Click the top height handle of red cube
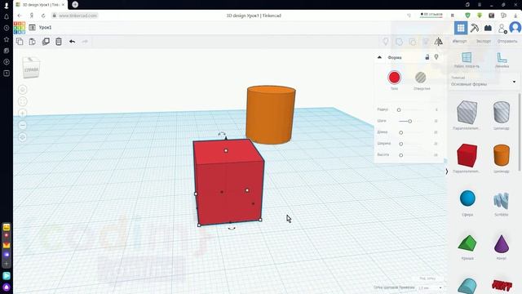 226,150
